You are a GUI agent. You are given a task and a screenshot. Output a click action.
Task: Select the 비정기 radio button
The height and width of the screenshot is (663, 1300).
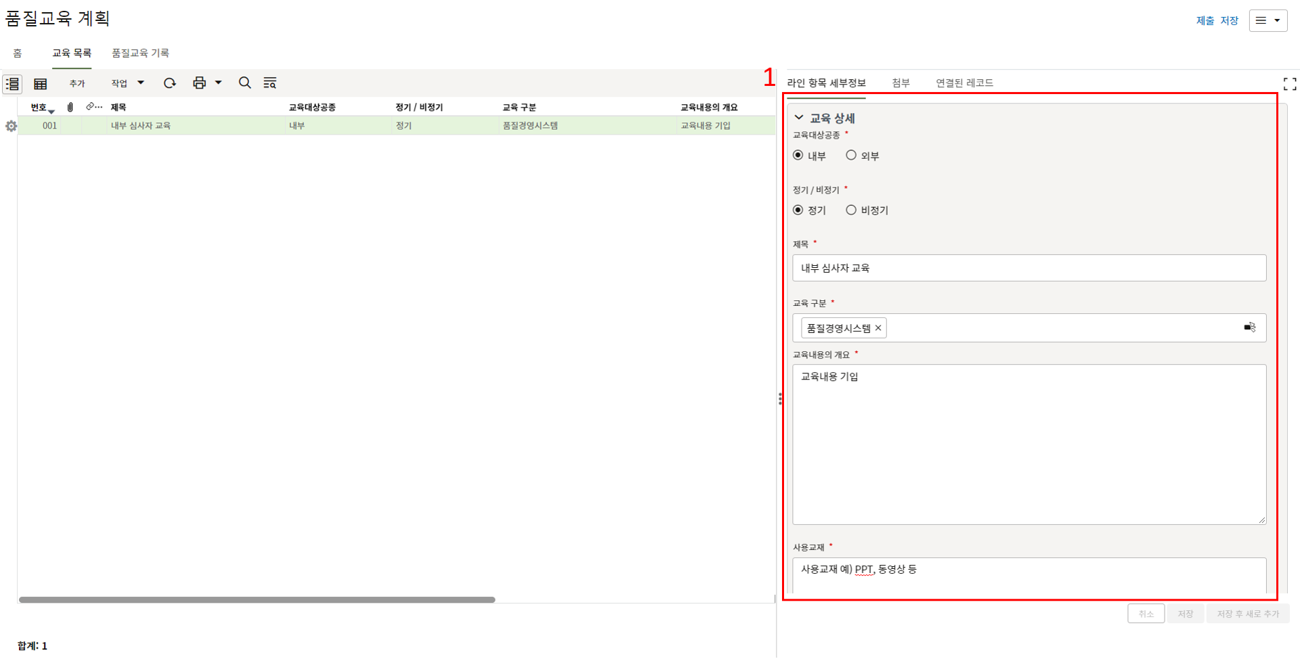[851, 210]
